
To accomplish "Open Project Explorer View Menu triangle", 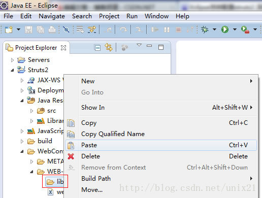I will click(x=139, y=45).
